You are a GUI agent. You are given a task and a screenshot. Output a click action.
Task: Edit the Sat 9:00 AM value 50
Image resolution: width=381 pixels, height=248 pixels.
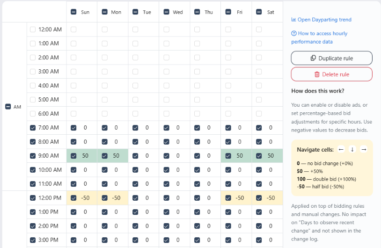pos(271,156)
